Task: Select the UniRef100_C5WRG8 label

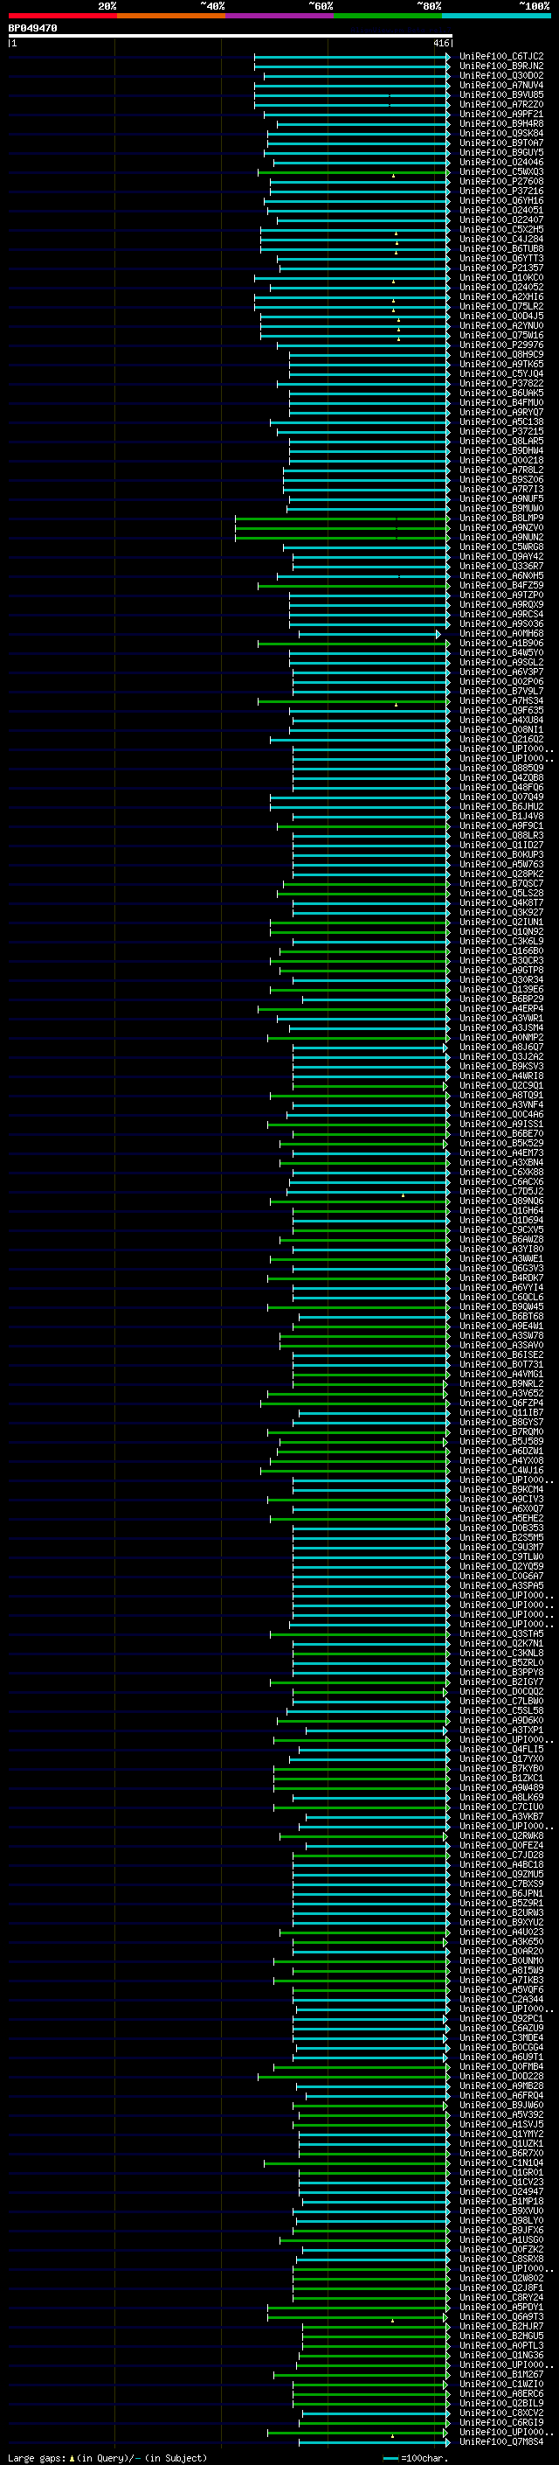Action: click(x=501, y=547)
